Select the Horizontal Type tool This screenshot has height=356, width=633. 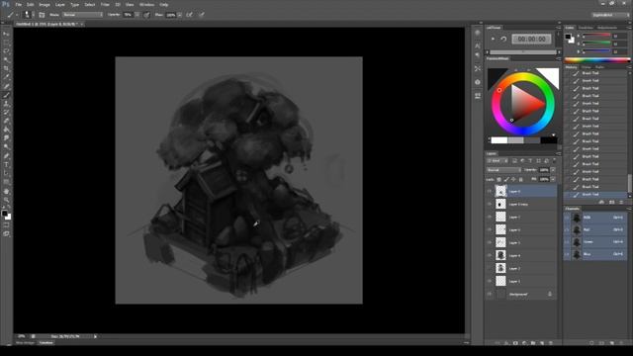coord(6,165)
